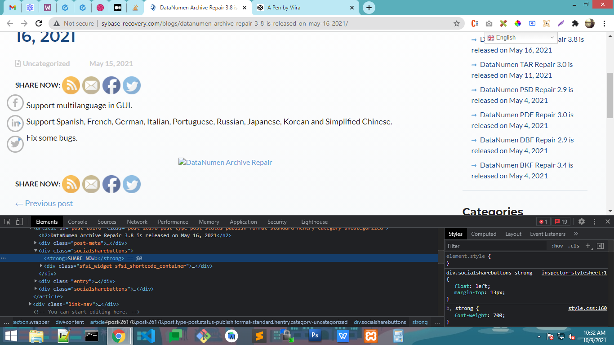Open DevTools settings gear

pyautogui.click(x=582, y=221)
